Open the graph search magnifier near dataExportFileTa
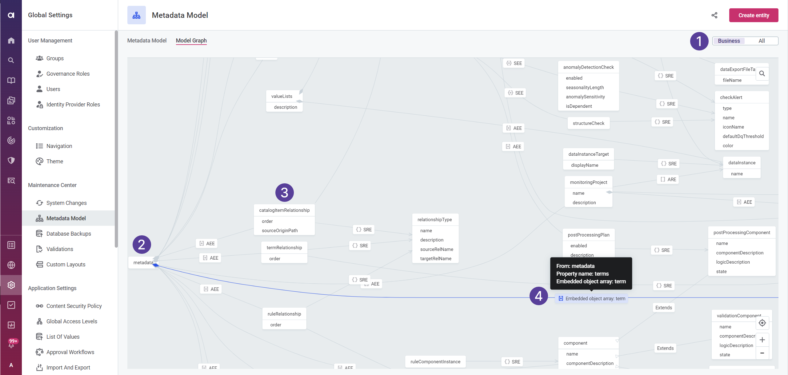788x375 pixels. click(762, 74)
